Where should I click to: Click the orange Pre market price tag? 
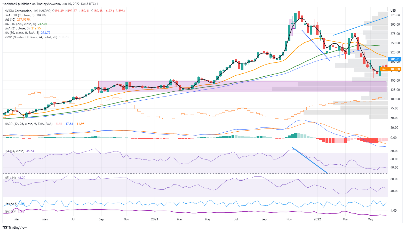point(384,69)
